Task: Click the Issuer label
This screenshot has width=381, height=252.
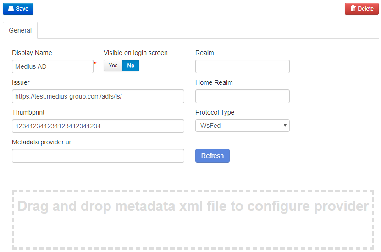Action: [21, 83]
